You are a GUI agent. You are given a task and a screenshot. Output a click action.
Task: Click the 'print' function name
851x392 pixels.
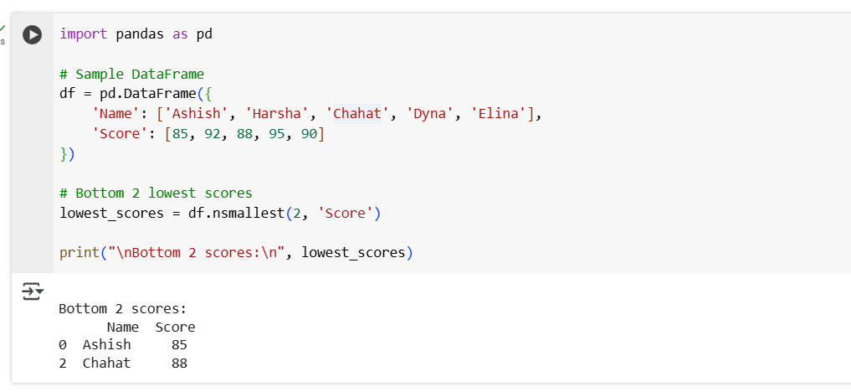(79, 252)
